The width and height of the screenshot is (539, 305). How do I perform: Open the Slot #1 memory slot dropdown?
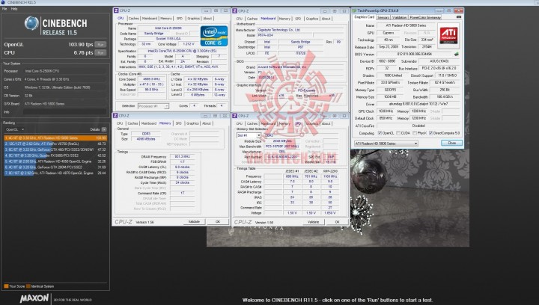tap(249, 135)
